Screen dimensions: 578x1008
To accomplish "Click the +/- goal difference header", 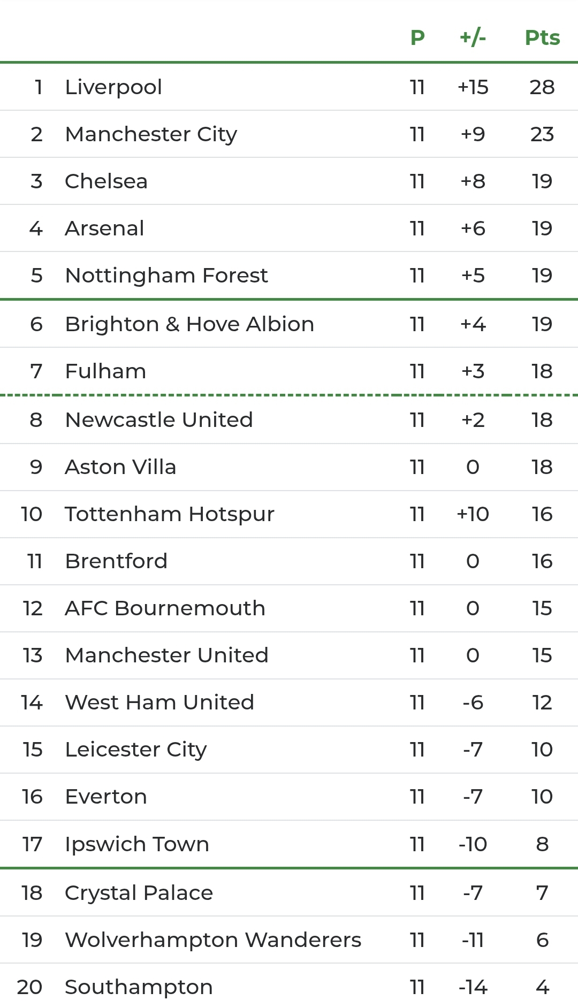I will pyautogui.click(x=473, y=37).
